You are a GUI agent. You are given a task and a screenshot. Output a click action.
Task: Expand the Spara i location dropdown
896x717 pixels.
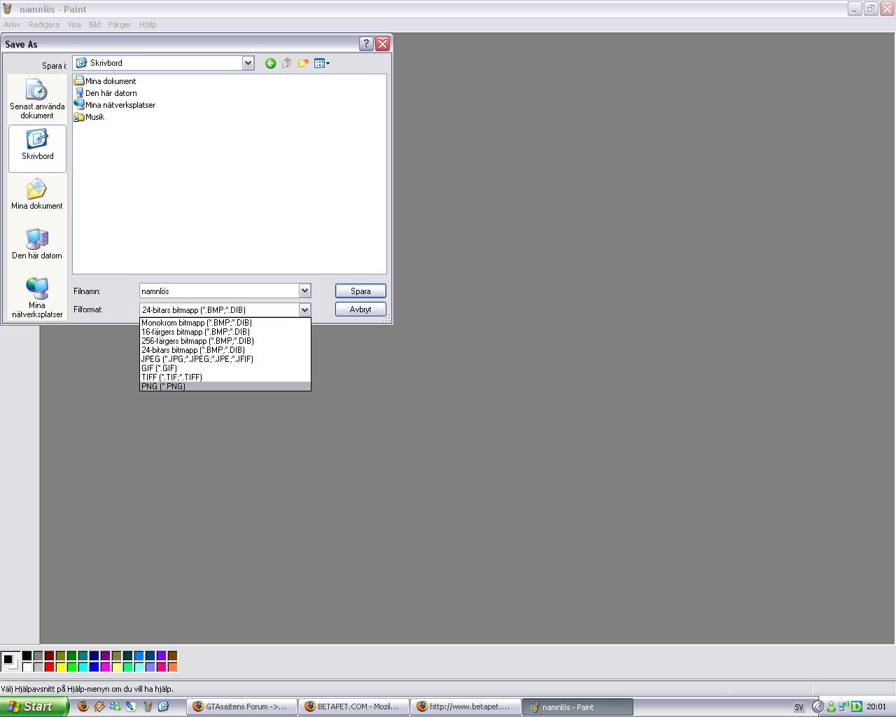point(248,63)
